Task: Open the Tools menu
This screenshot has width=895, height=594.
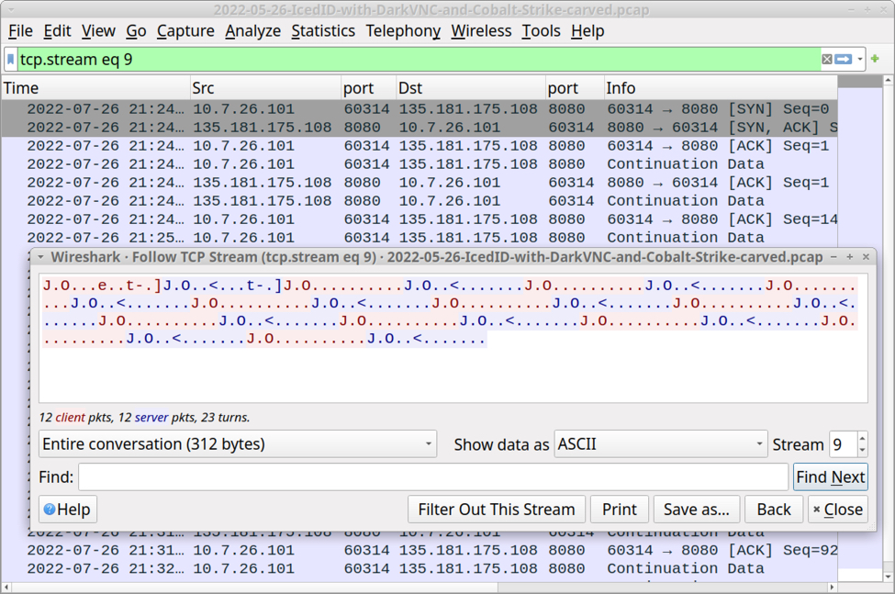Action: [541, 31]
